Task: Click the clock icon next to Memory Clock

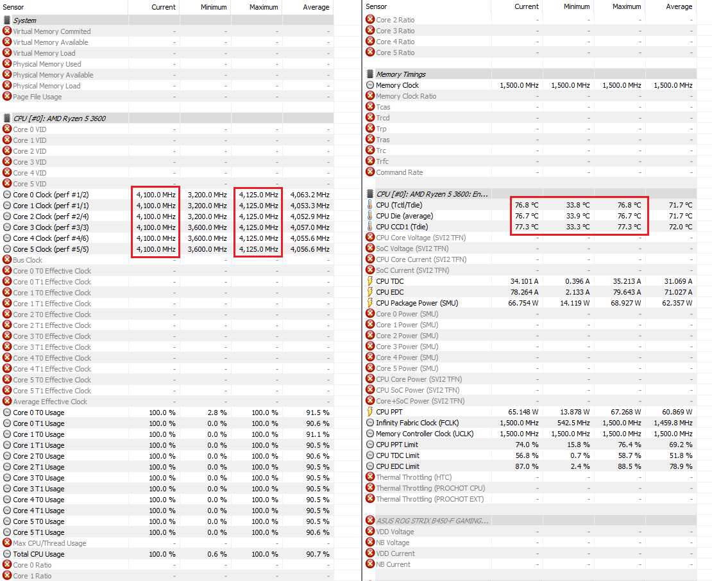Action: point(370,85)
